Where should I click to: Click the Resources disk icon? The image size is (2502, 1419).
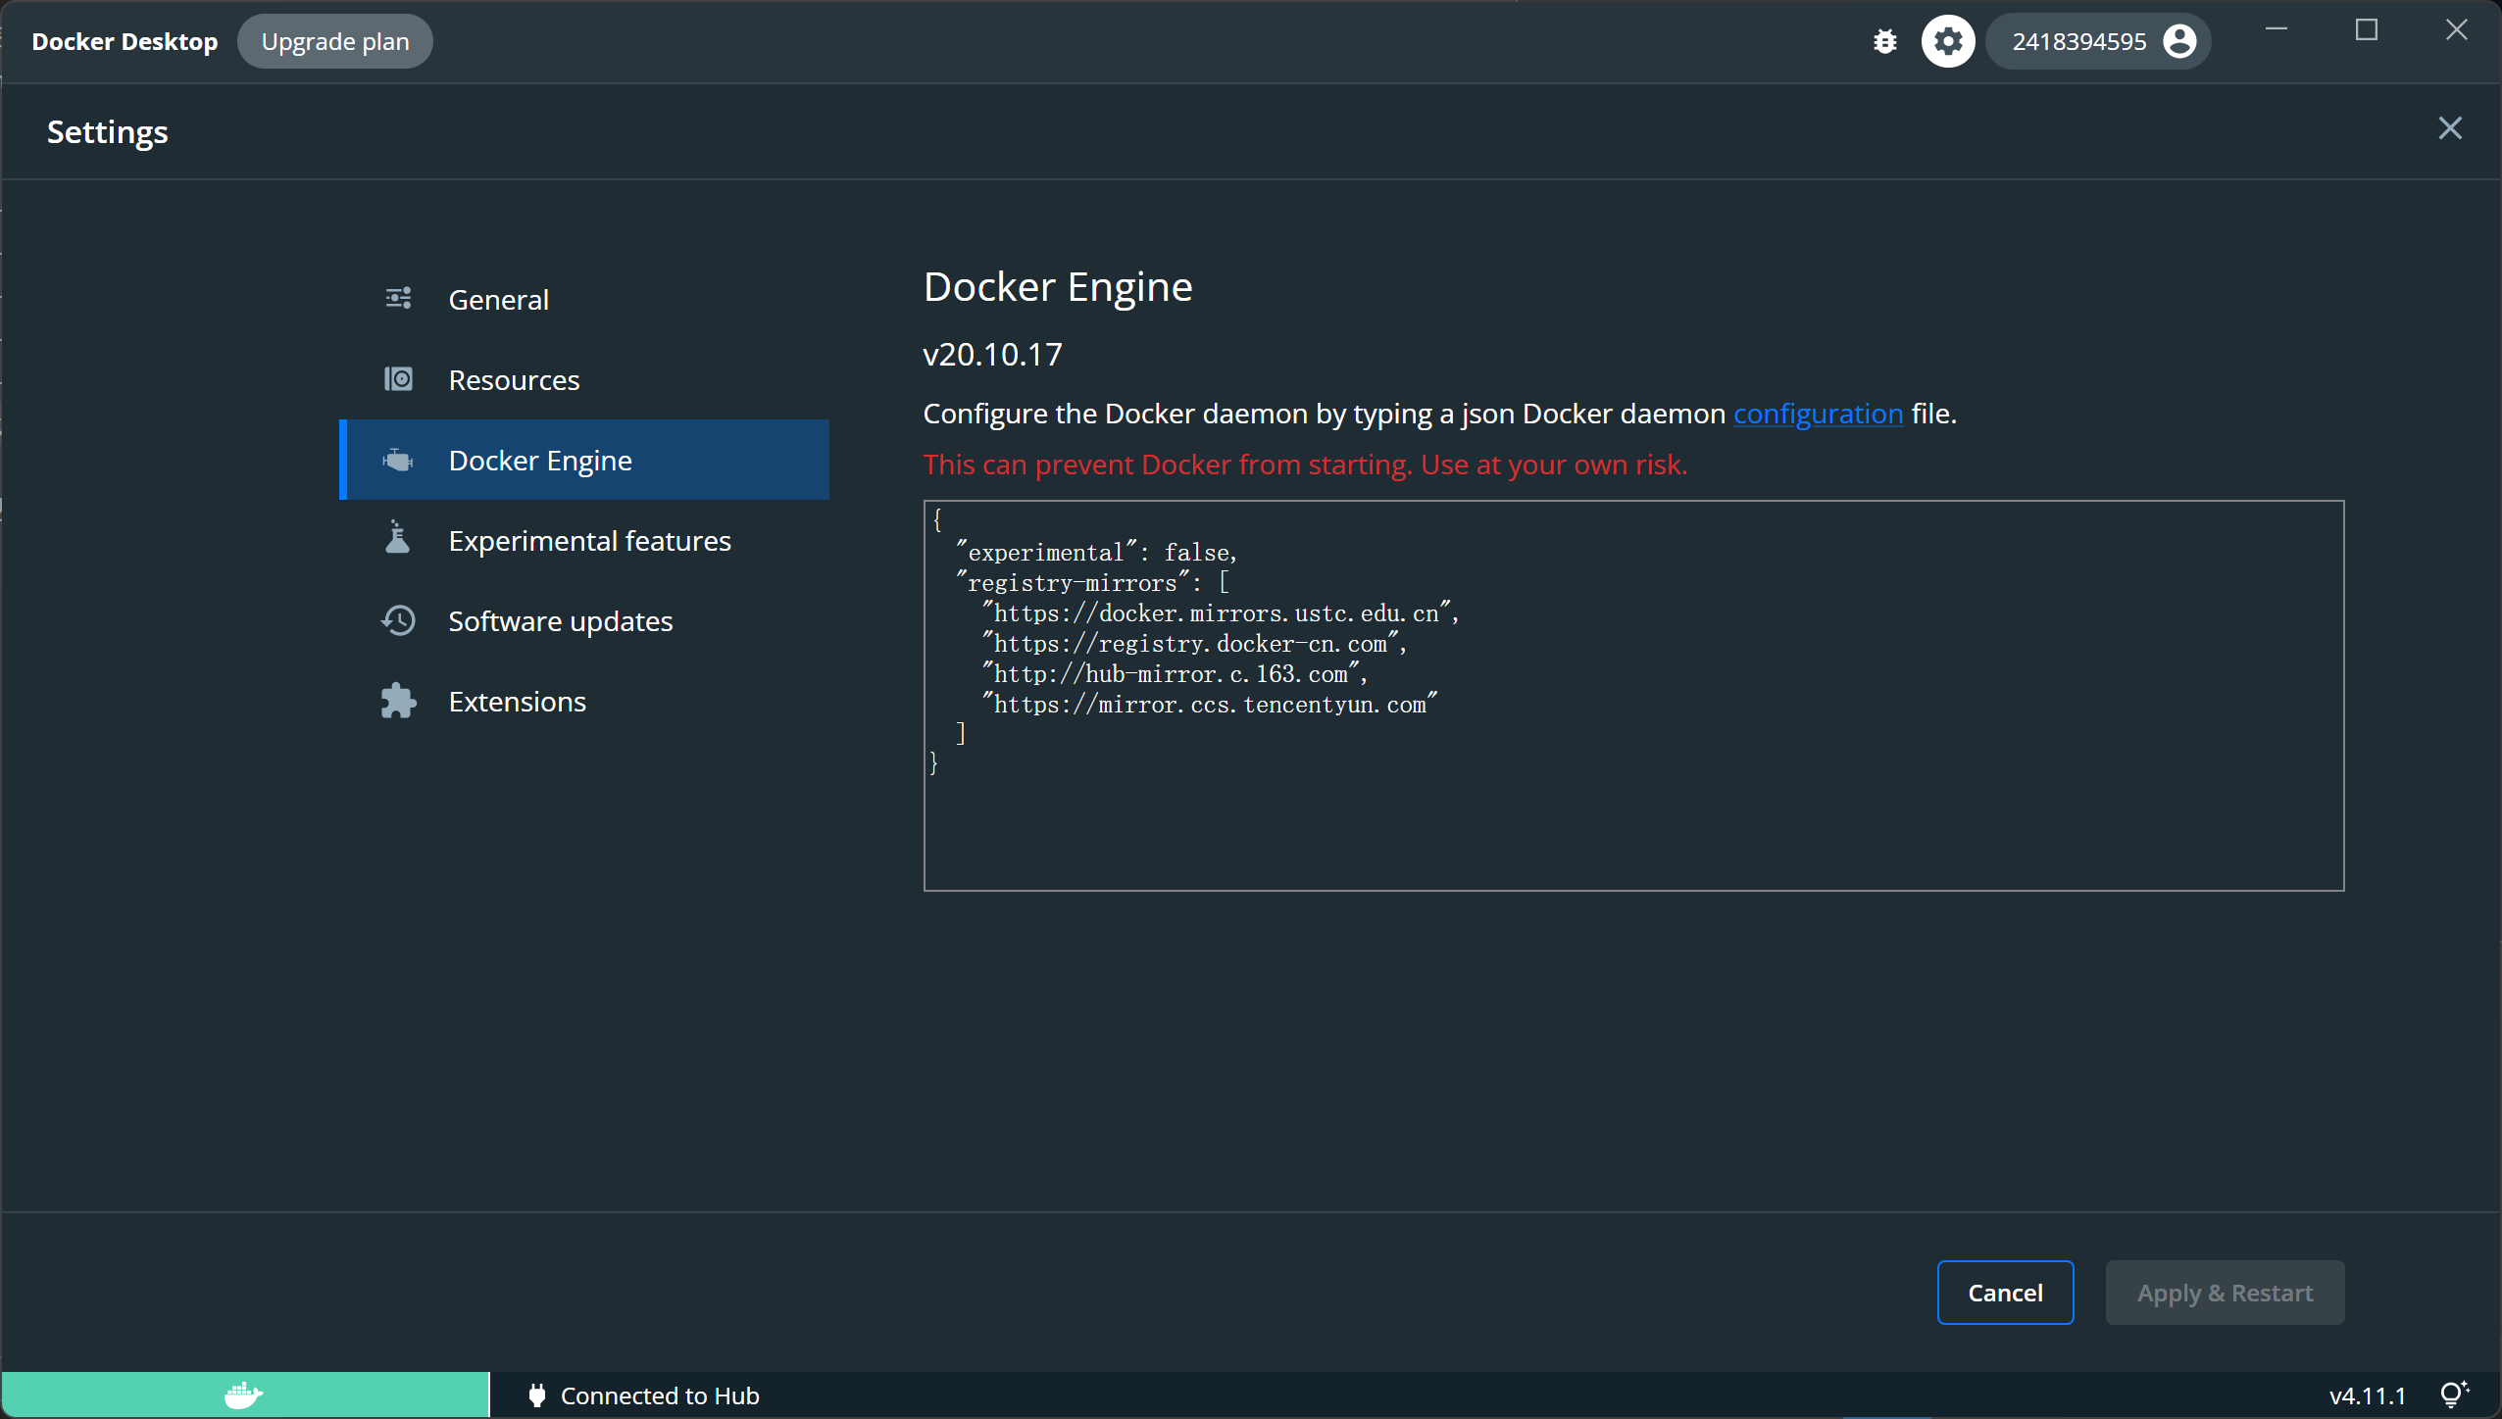398,379
